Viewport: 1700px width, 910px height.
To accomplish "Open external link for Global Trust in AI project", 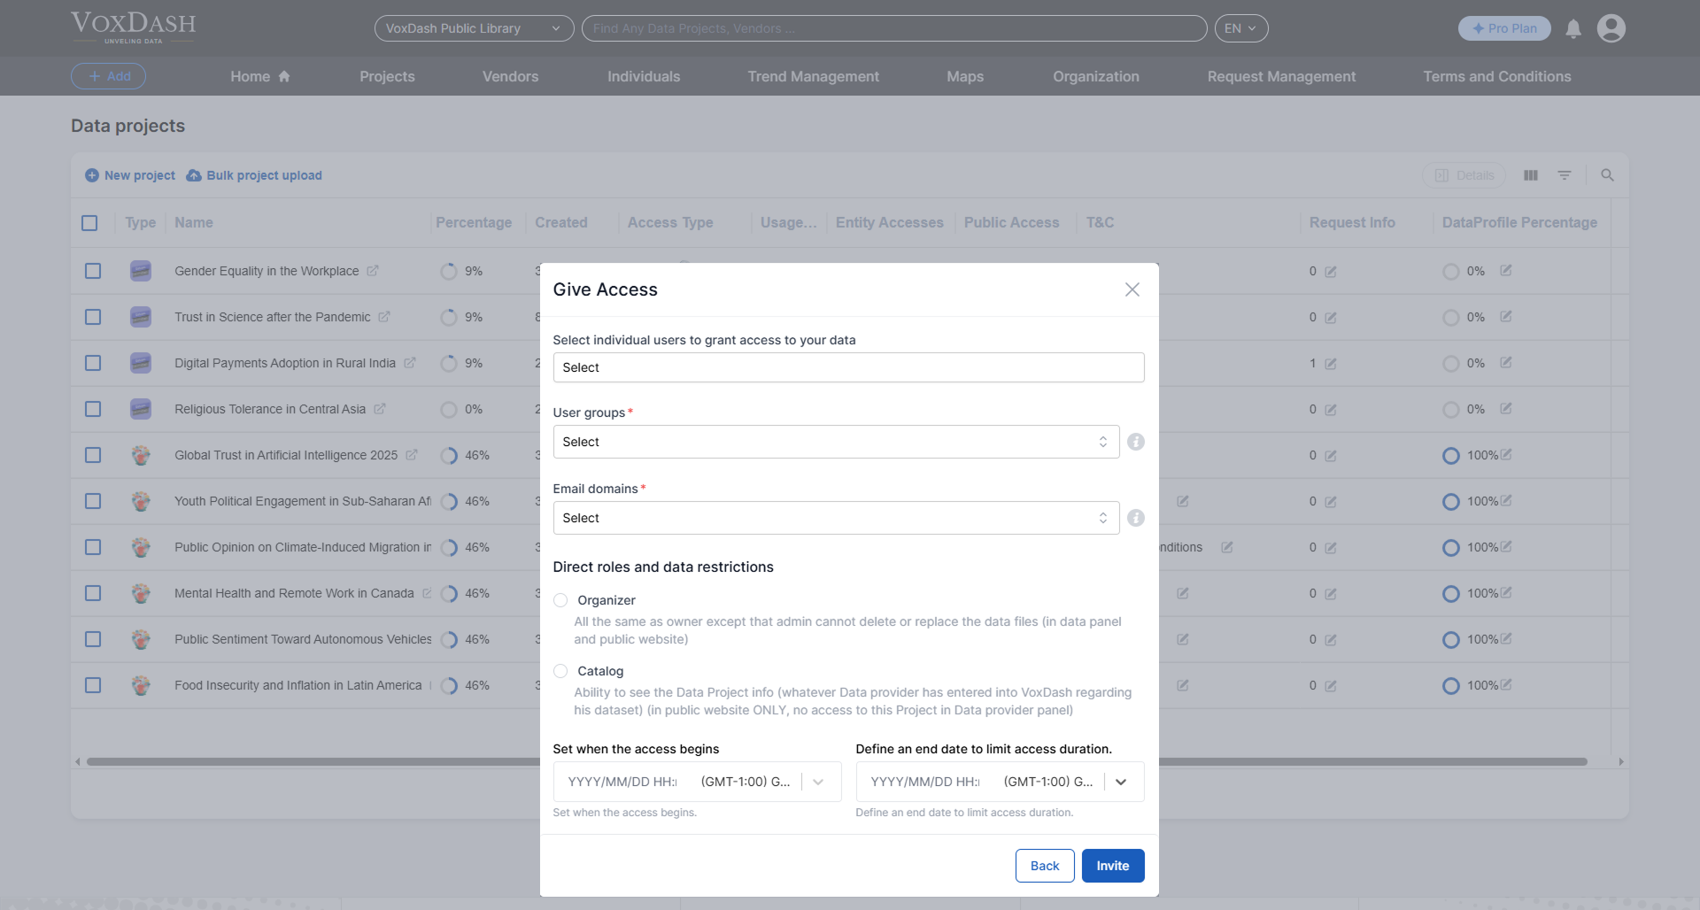I will coord(412,455).
